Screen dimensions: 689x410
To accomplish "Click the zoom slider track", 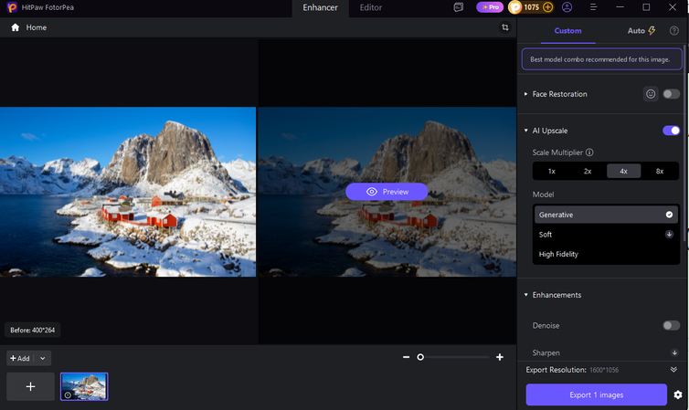I will (456, 357).
